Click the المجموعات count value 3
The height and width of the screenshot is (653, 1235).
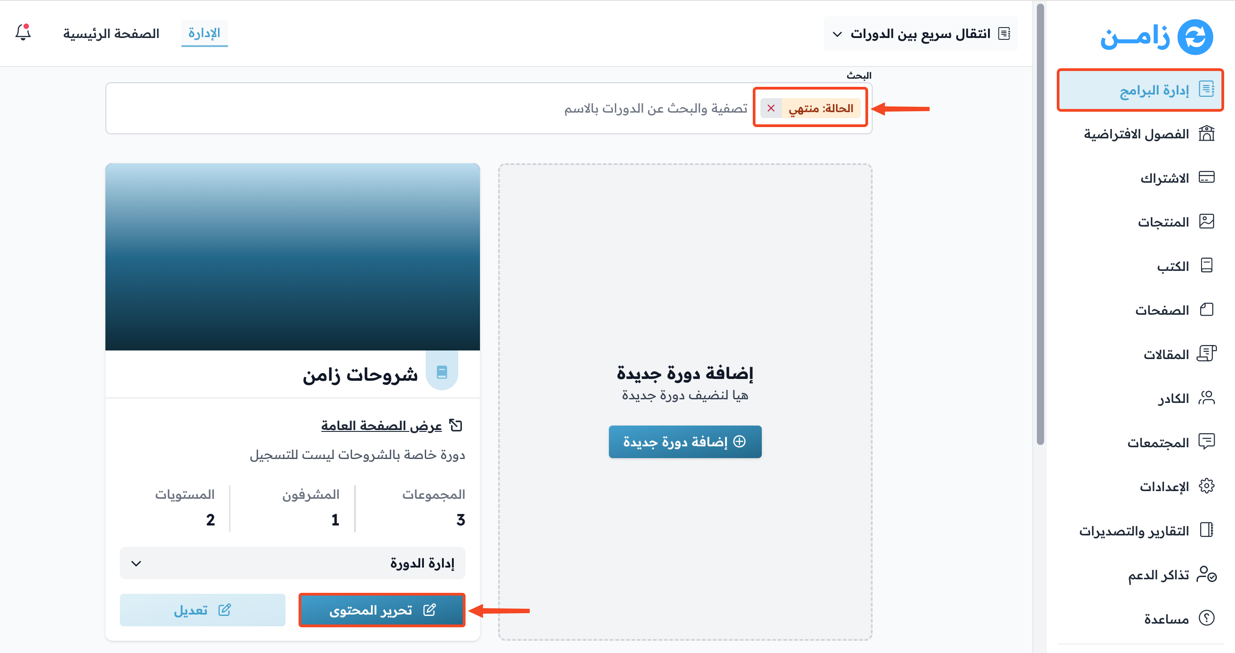461,520
